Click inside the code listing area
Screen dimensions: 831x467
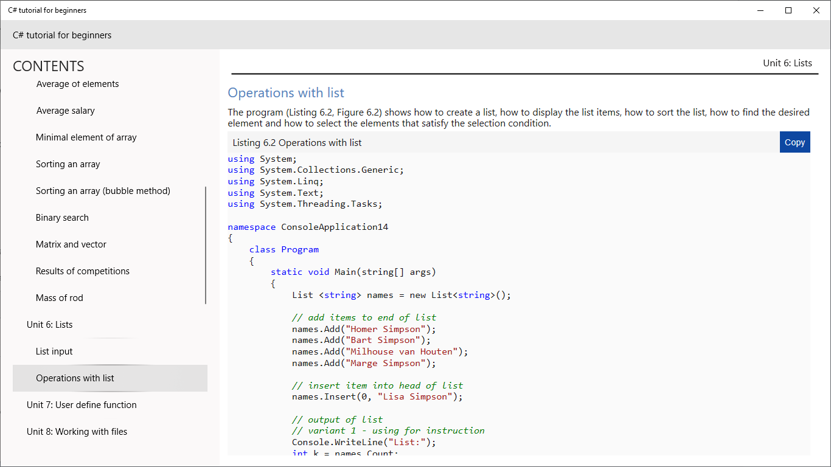[517, 304]
